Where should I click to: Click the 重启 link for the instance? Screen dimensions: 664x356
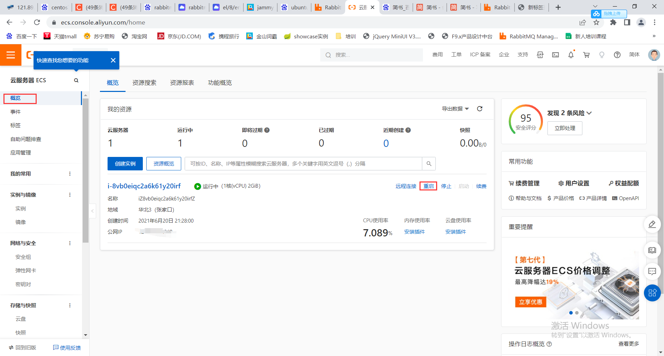(x=428, y=186)
